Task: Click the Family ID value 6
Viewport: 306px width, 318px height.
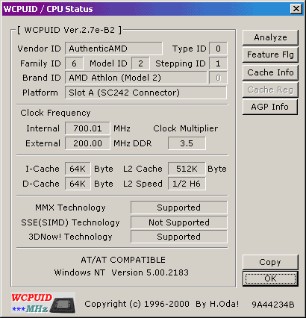Action: (x=74, y=63)
